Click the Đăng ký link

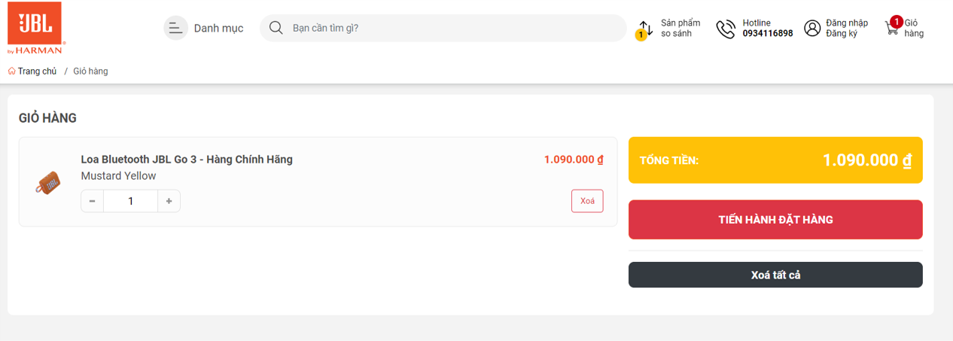(842, 34)
